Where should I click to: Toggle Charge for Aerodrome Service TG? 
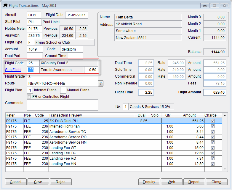[212, 132]
